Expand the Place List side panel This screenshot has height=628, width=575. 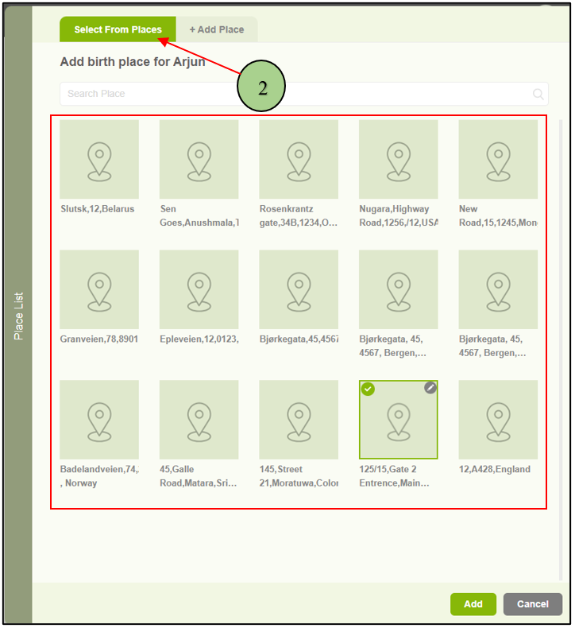click(x=18, y=316)
